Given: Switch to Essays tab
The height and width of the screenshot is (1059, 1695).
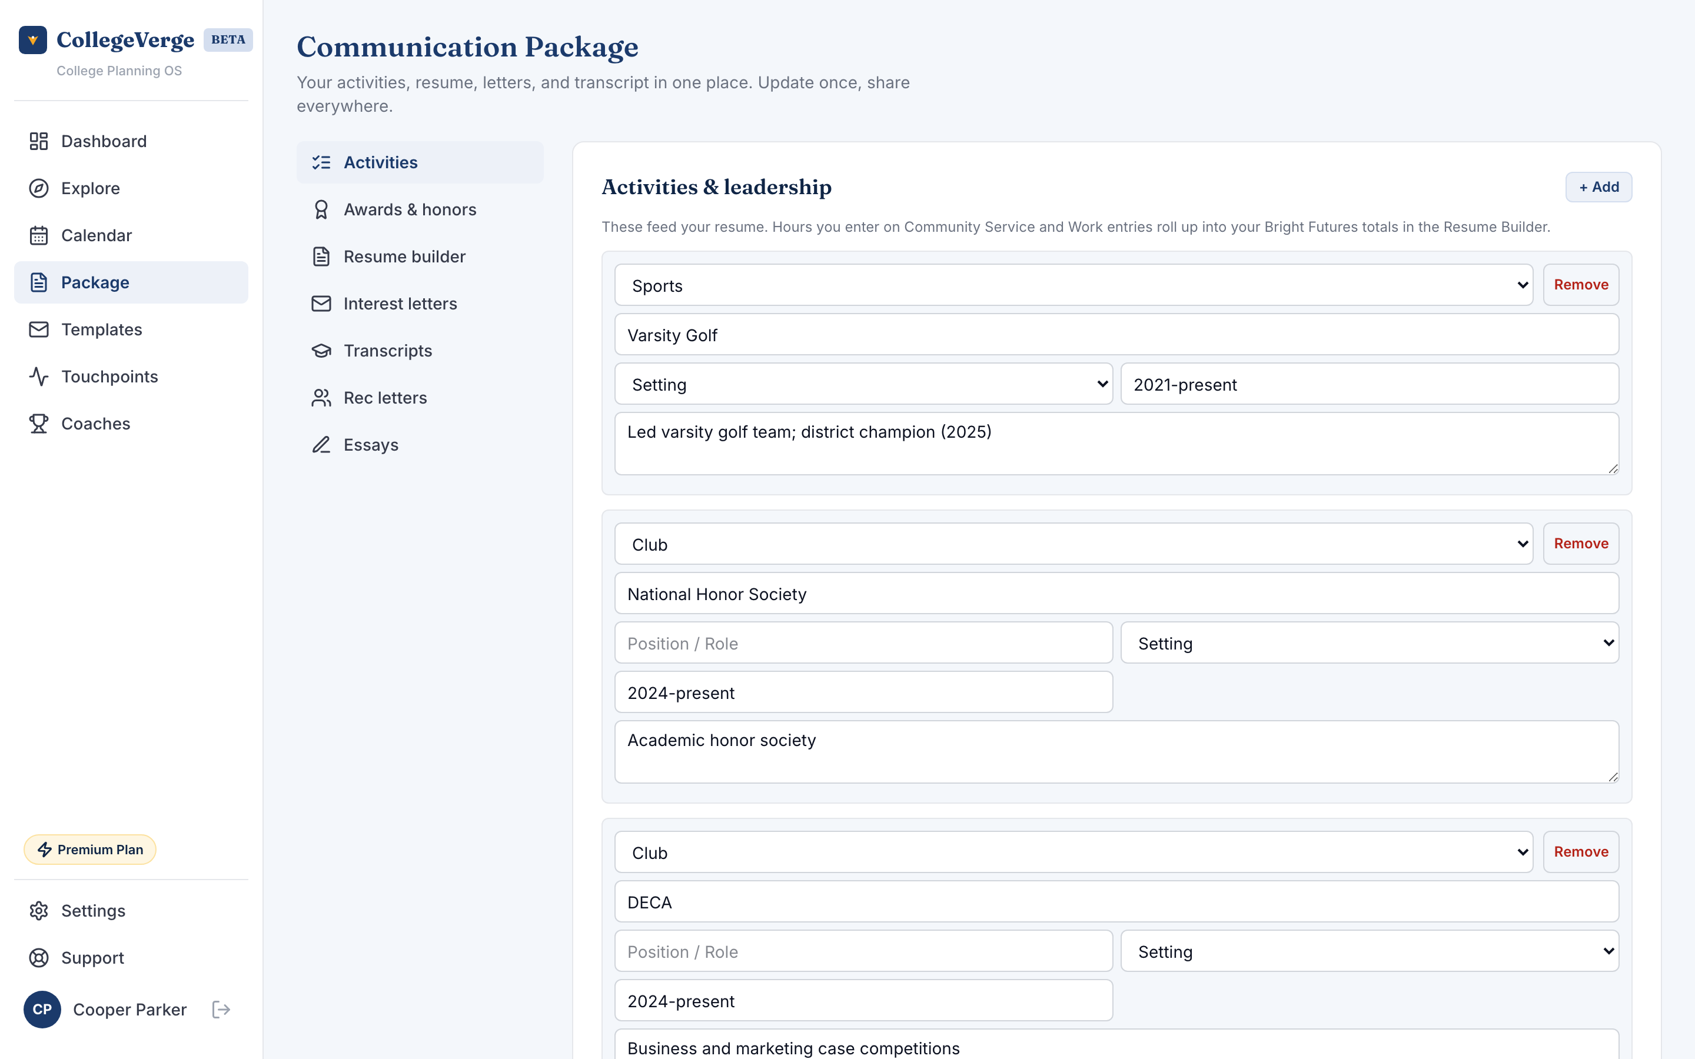Looking at the screenshot, I should [420, 445].
